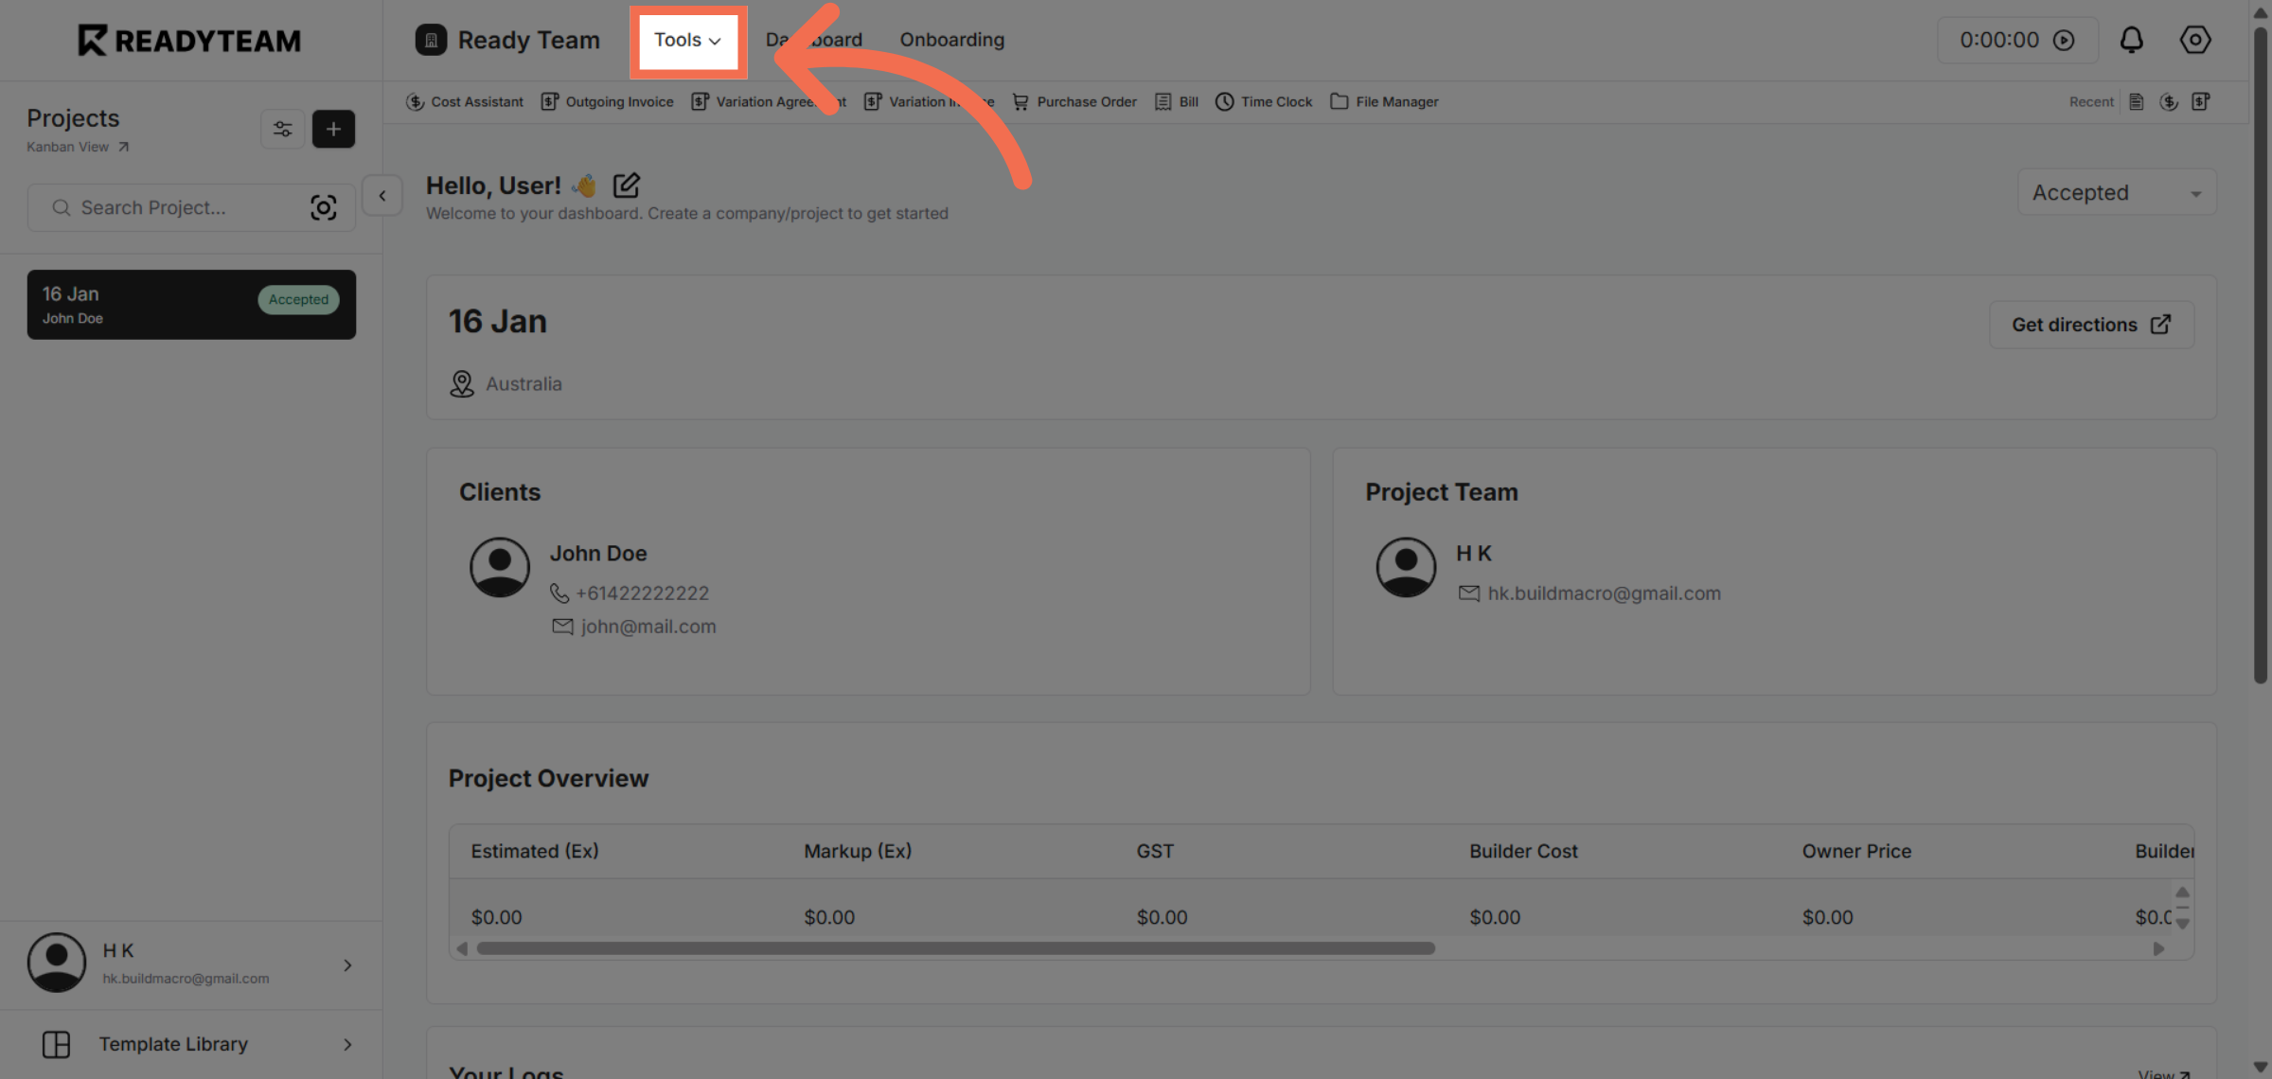Select the Outgoing Invoice tool
The width and height of the screenshot is (2272, 1079).
click(x=607, y=101)
